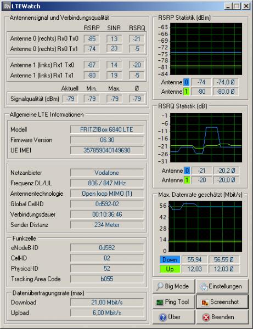
Task: Click the Max. Datenrate graph area
Action: [x=205, y=226]
